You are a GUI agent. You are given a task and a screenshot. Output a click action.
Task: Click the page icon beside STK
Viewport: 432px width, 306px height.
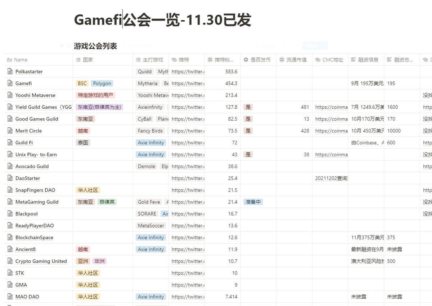click(x=10, y=273)
